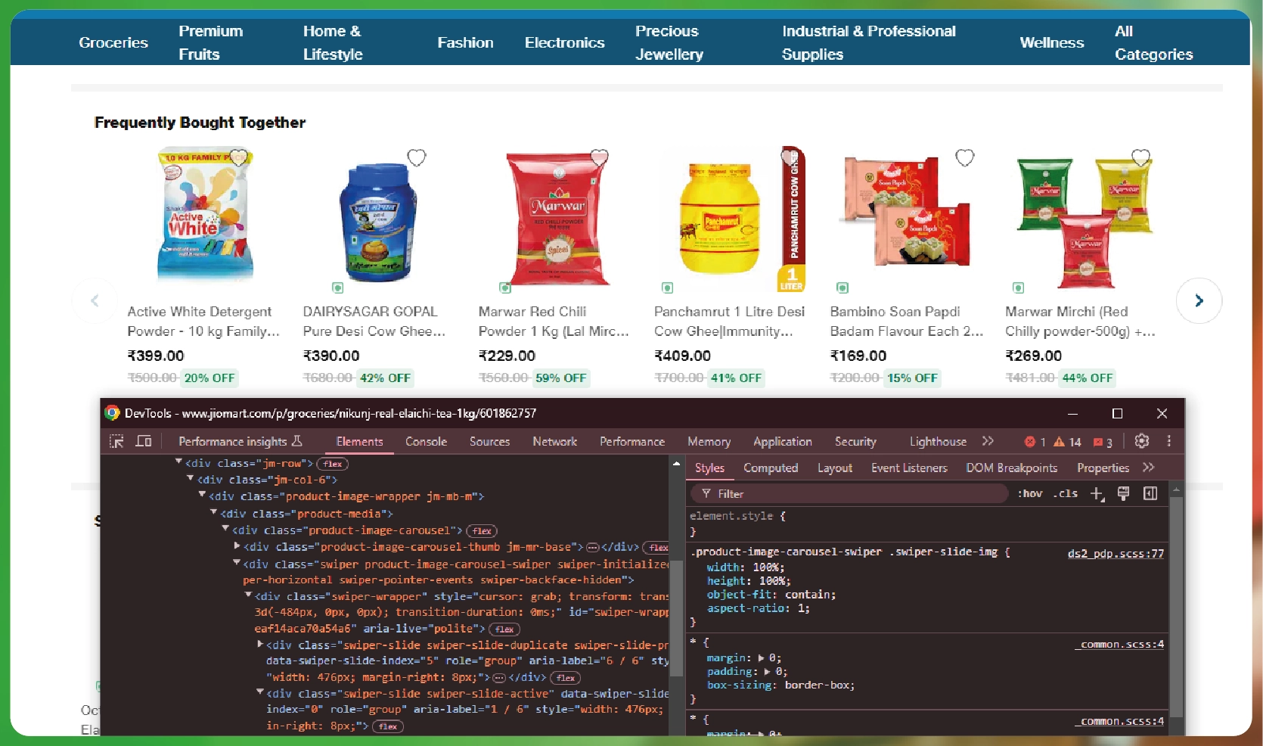The height and width of the screenshot is (746, 1263).
Task: Wishlist Bambino Soan Papdi heart icon
Action: [965, 157]
